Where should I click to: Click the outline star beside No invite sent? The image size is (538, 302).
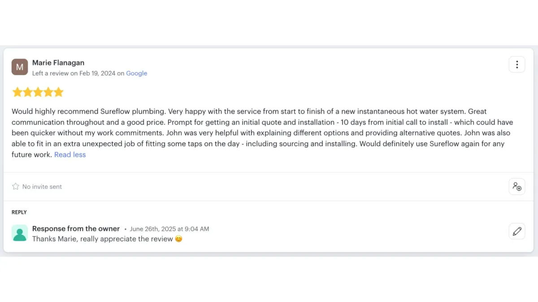16,187
